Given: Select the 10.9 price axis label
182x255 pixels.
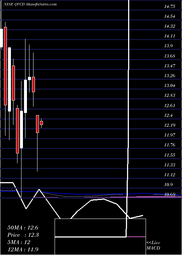Looking at the screenshot, I should tap(168, 185).
